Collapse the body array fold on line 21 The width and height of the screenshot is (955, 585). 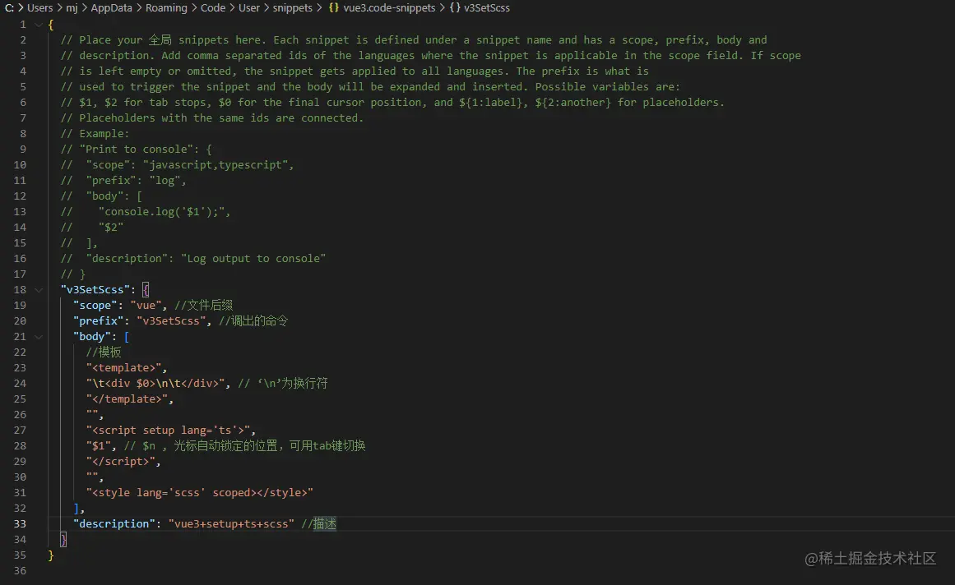click(x=39, y=336)
